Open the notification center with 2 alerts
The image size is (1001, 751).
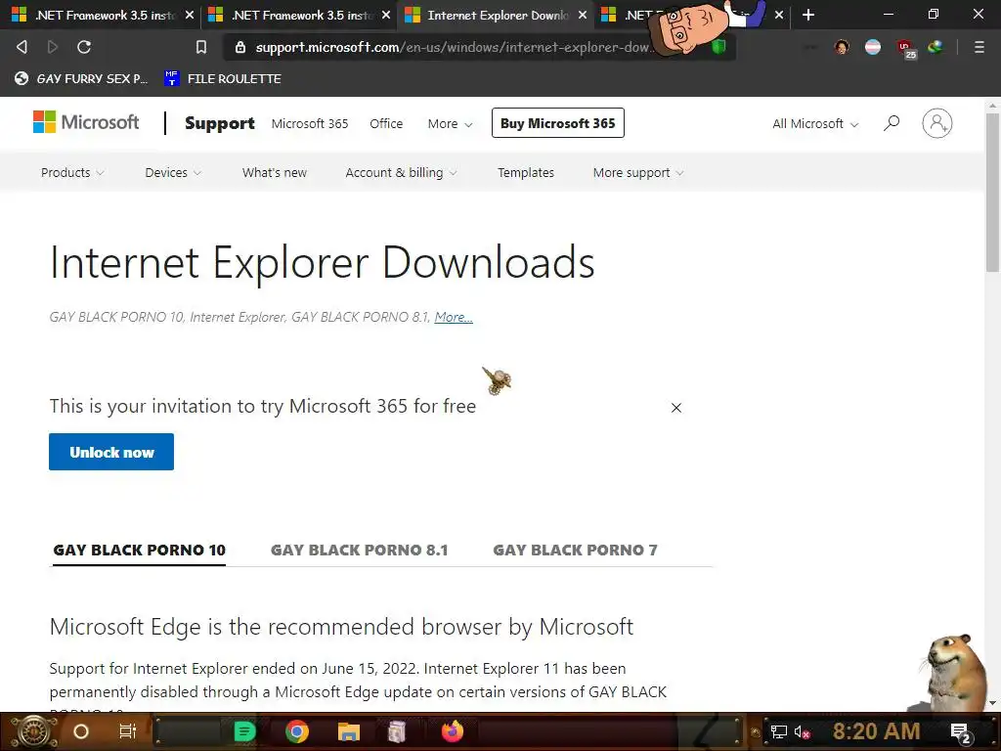(x=961, y=733)
